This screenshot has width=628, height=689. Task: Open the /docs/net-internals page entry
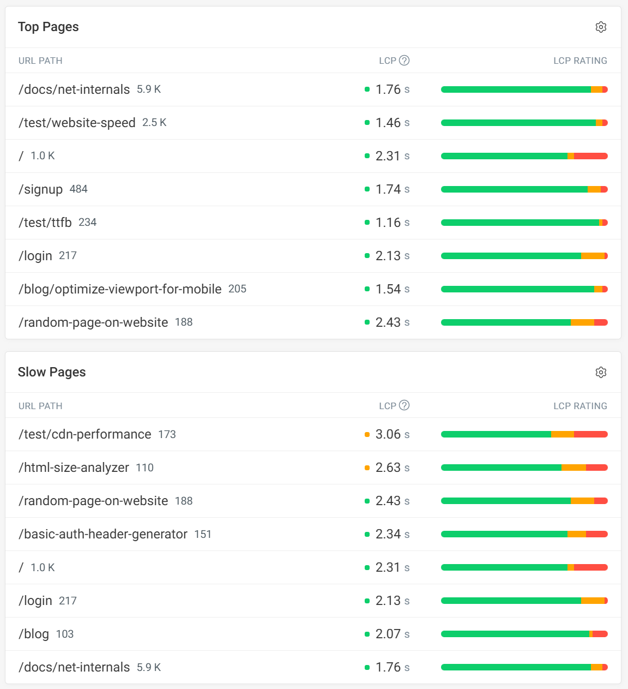[x=74, y=89]
